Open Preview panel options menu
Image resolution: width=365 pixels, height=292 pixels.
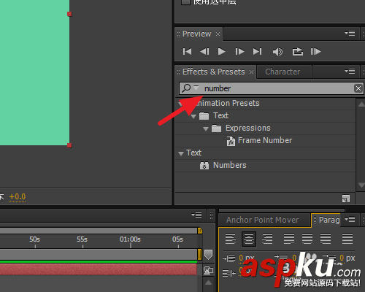(350, 33)
